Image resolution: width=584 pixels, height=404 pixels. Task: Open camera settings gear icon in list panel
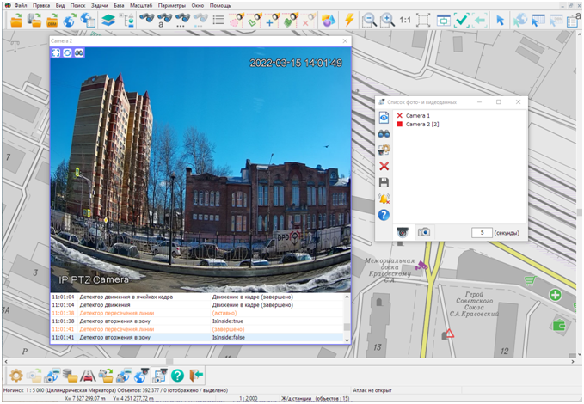(x=384, y=150)
